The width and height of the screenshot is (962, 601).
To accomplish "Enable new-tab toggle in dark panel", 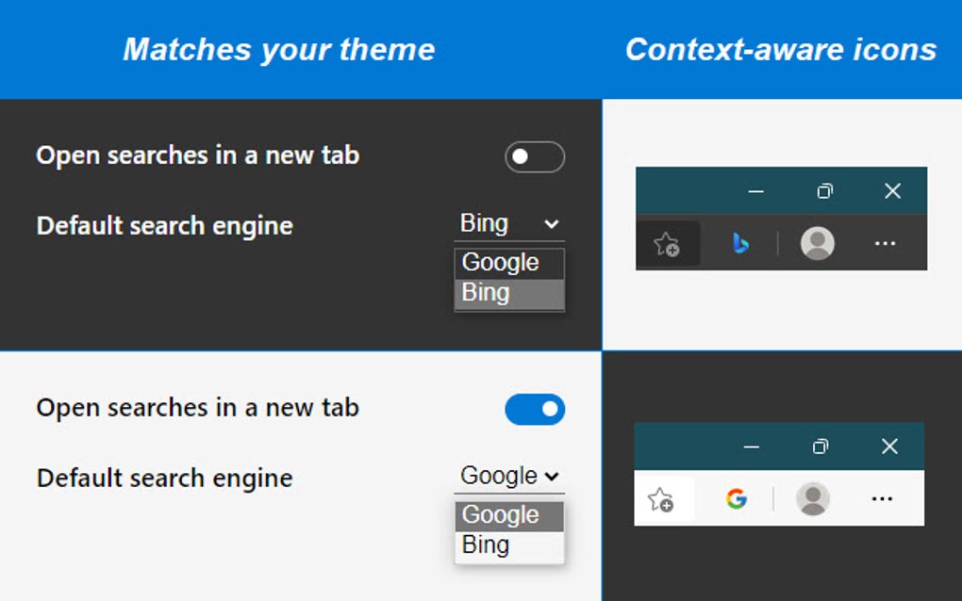I will coord(535,157).
